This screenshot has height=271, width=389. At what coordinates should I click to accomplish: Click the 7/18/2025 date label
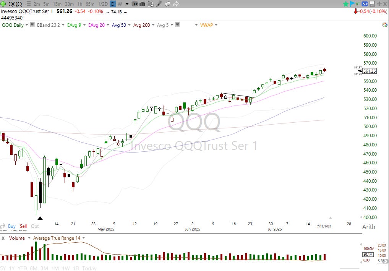[x=324, y=226]
